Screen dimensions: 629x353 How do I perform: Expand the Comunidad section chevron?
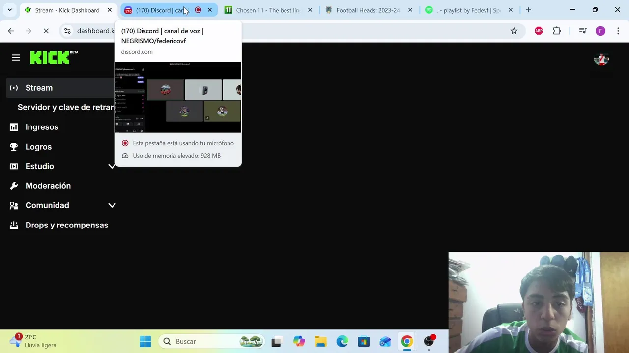(112, 205)
